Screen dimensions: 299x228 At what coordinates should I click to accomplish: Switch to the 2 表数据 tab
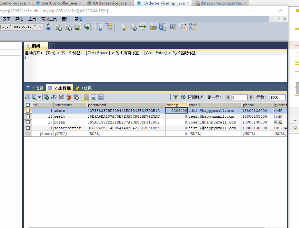click(59, 88)
